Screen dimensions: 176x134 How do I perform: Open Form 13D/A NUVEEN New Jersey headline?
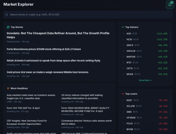85,110
